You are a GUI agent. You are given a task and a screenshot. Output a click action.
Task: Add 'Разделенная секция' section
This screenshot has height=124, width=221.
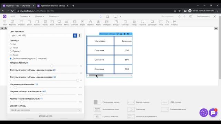click(x=107, y=102)
